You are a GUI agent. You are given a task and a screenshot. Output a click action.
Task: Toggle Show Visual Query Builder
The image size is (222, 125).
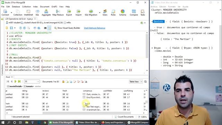pyautogui.click(x=67, y=28)
